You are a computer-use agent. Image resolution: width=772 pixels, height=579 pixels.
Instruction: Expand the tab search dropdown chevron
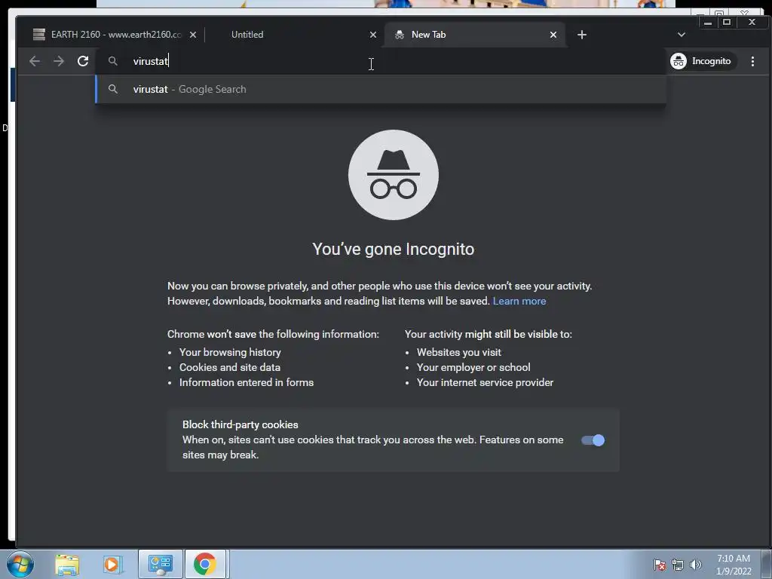tap(682, 35)
